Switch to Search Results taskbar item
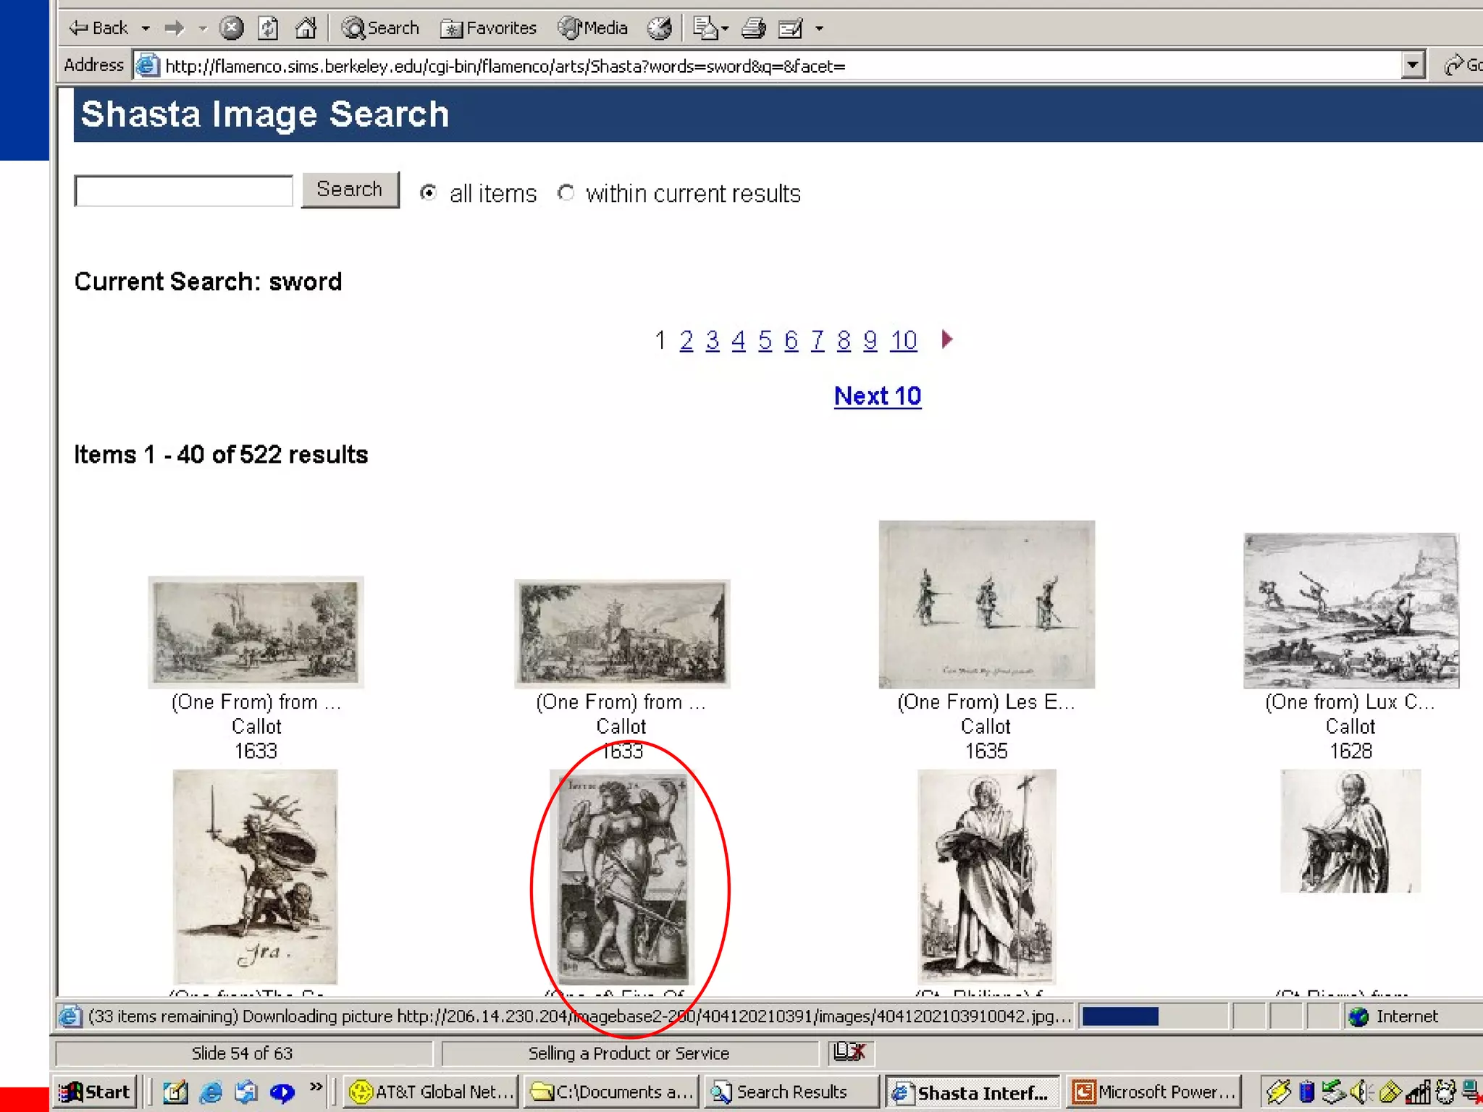The width and height of the screenshot is (1483, 1112). click(x=791, y=1091)
